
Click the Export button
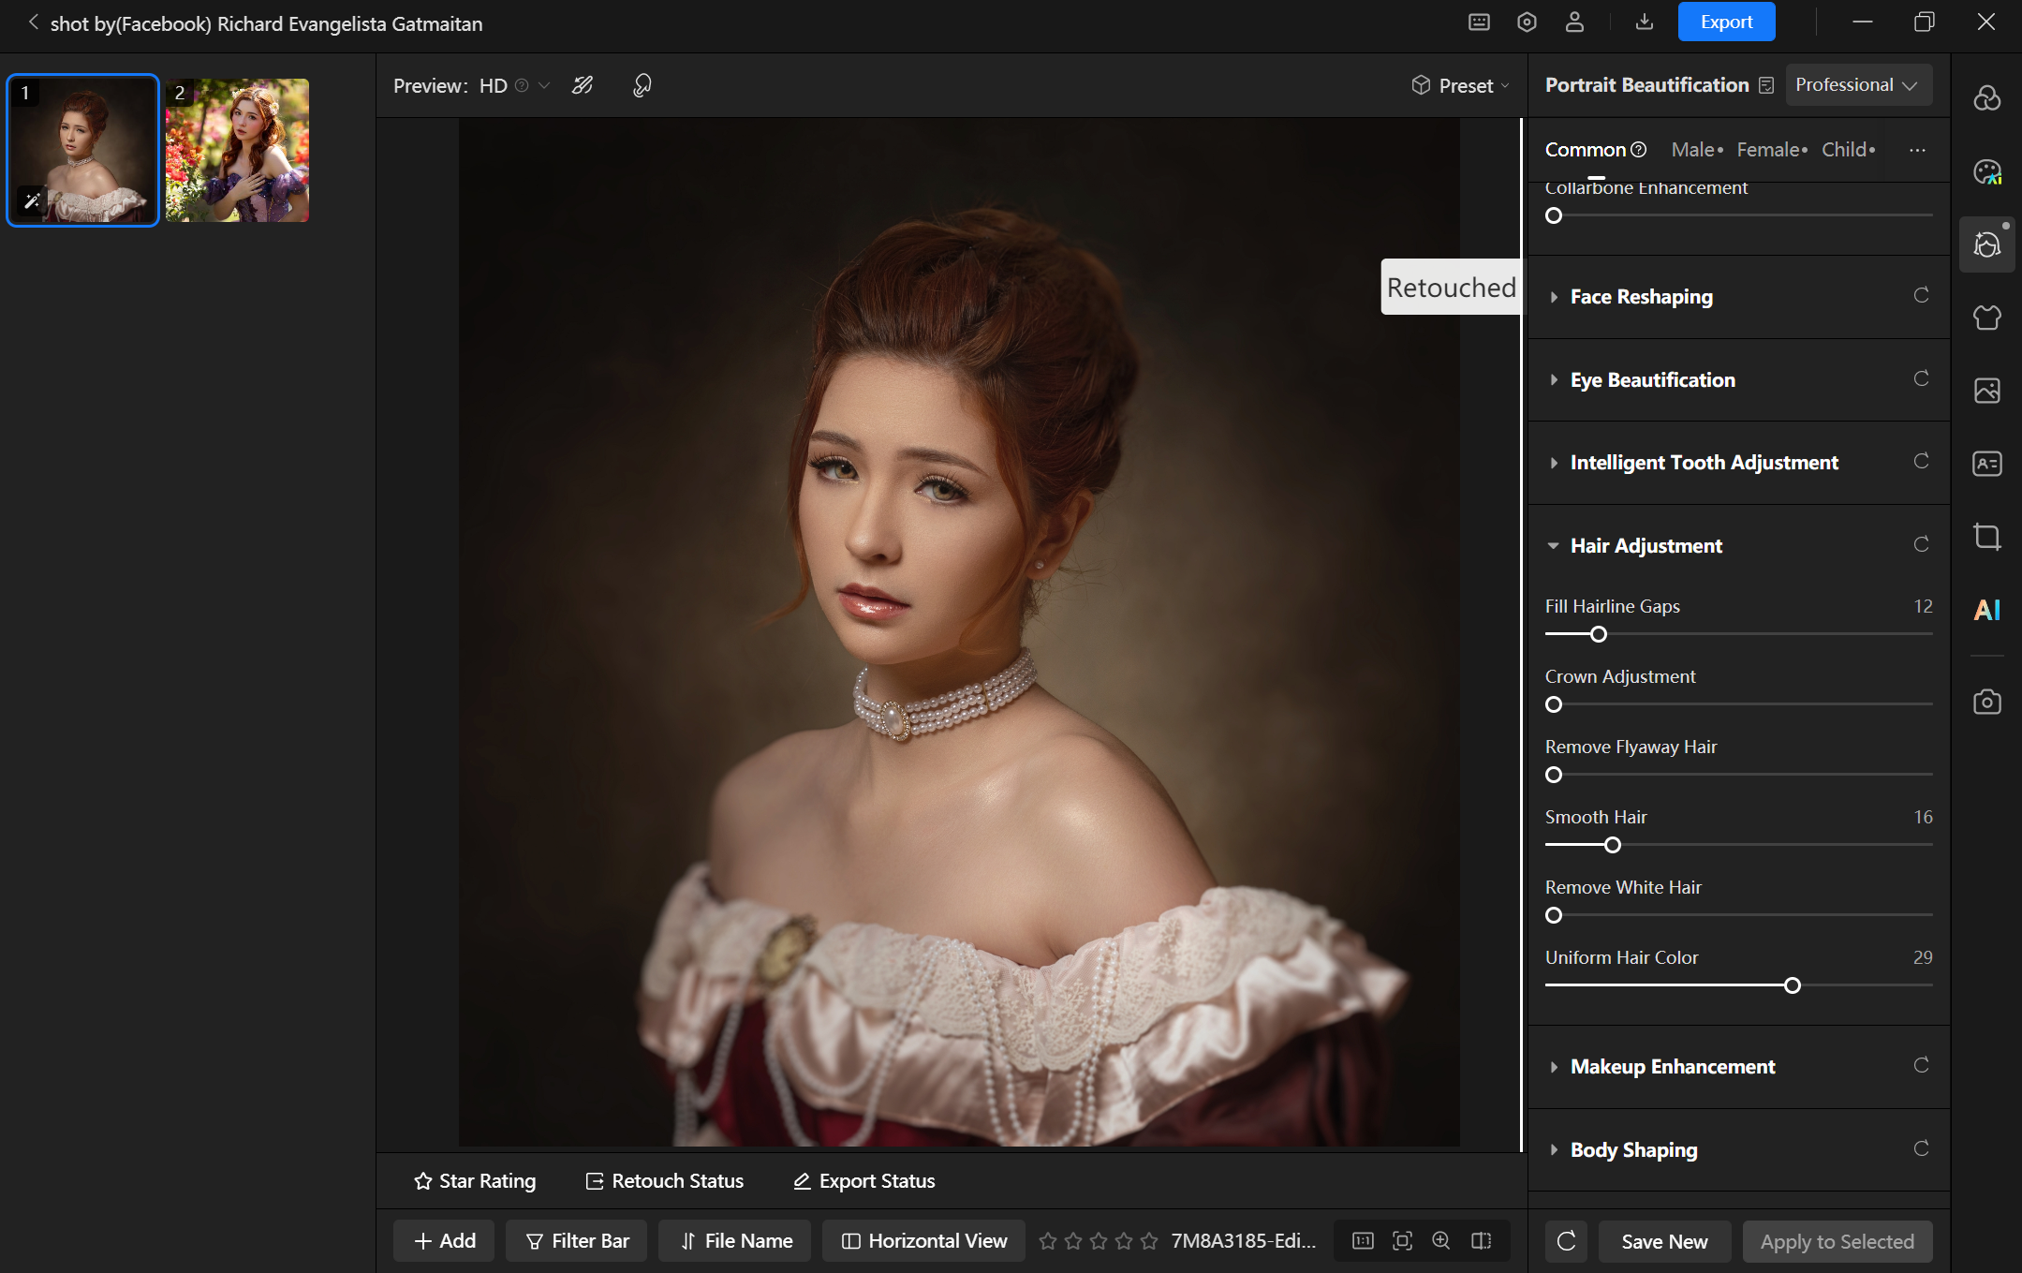pyautogui.click(x=1725, y=22)
